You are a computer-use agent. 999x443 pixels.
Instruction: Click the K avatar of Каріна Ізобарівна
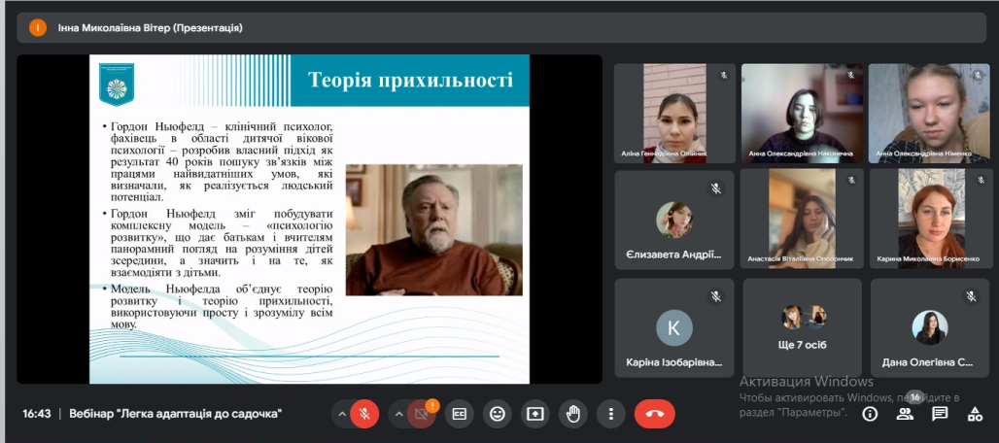coord(674,327)
